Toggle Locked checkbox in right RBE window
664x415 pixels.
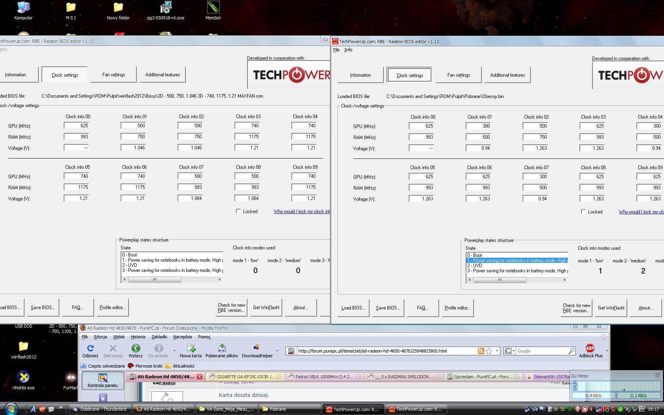click(x=583, y=211)
